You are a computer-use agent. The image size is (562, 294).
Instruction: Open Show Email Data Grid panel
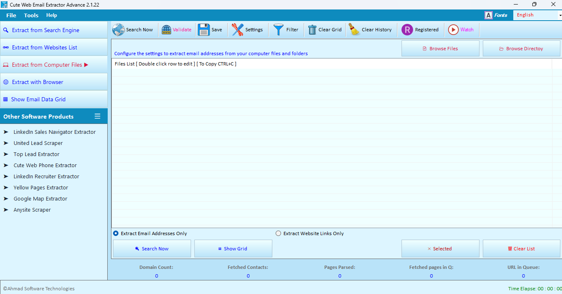point(54,99)
